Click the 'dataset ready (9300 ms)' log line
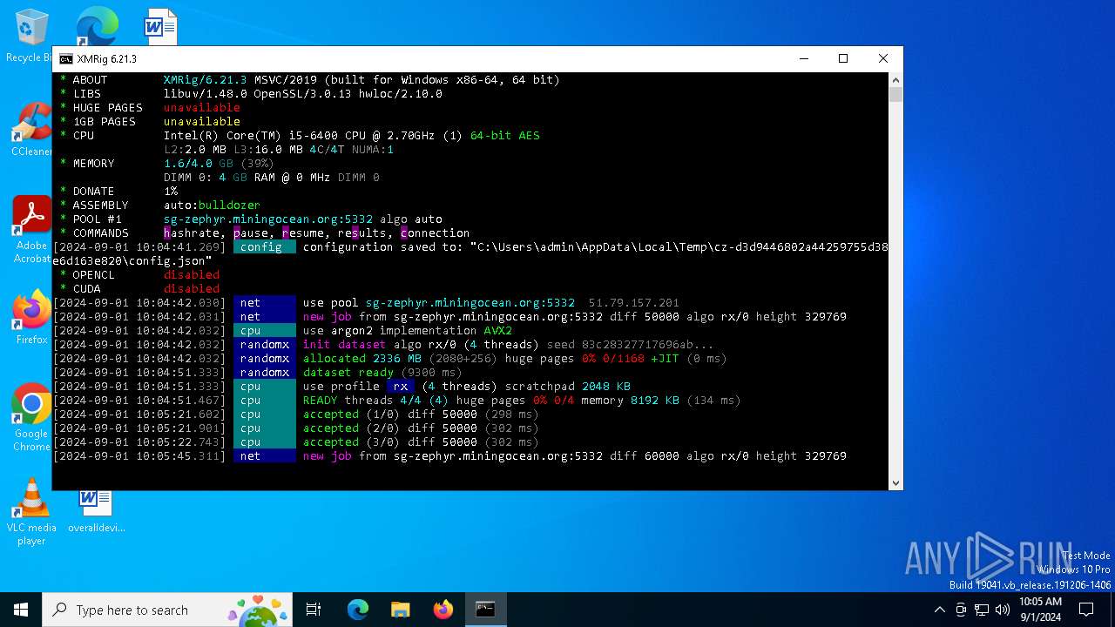Screen dimensions: 1115x627 [383, 373]
